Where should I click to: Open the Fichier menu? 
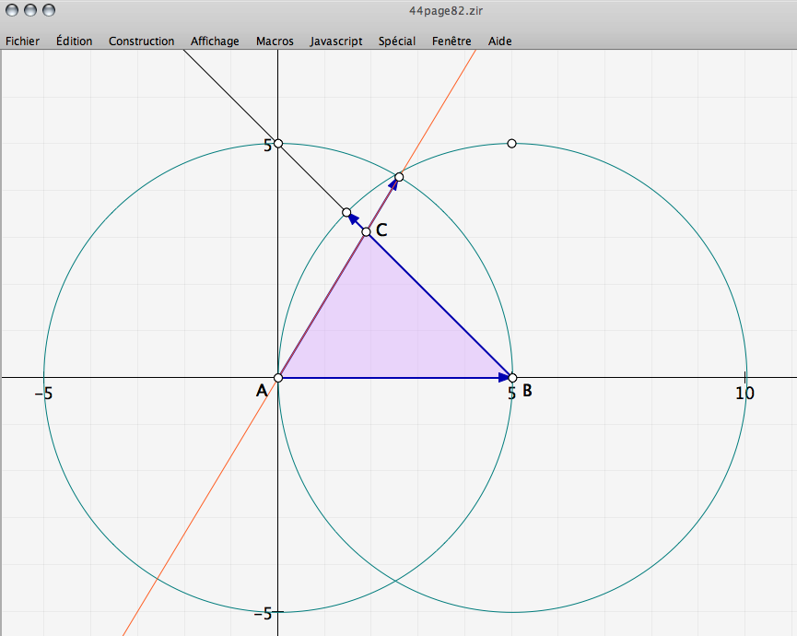click(22, 41)
